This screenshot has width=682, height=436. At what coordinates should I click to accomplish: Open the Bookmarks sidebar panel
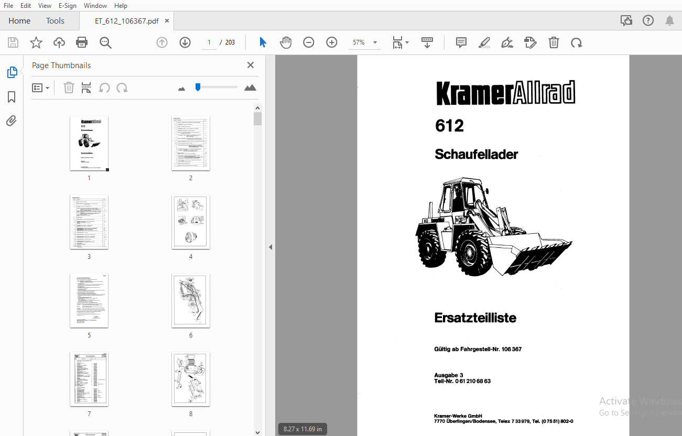coord(12,97)
